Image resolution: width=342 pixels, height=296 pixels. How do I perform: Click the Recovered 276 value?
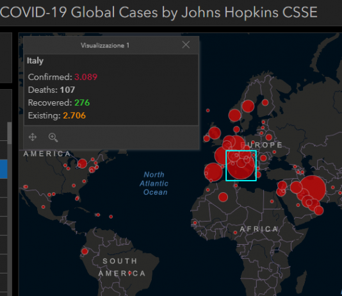coord(82,103)
